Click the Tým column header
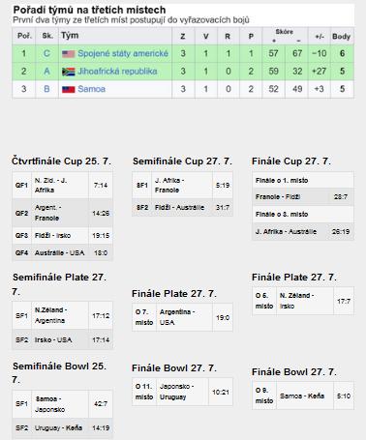Image resolution: width=366 pixels, height=440 pixels. click(115, 36)
